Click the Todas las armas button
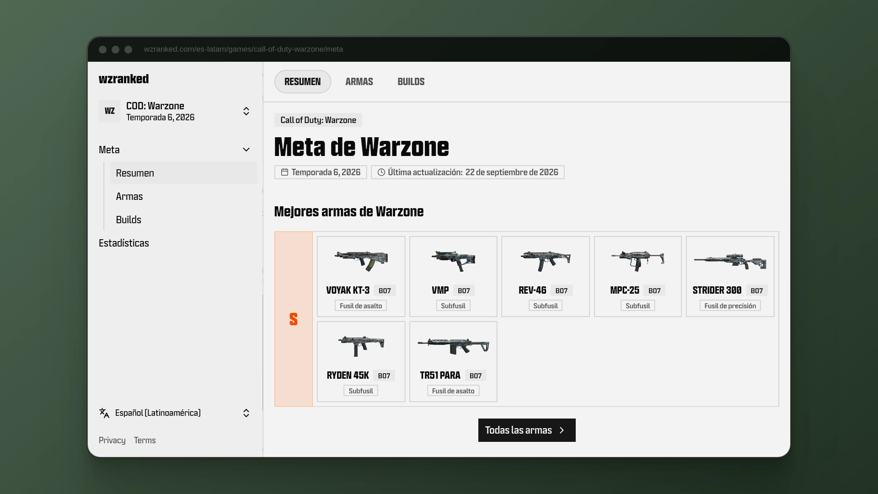Screen dimensions: 878x494 [x=527, y=430]
